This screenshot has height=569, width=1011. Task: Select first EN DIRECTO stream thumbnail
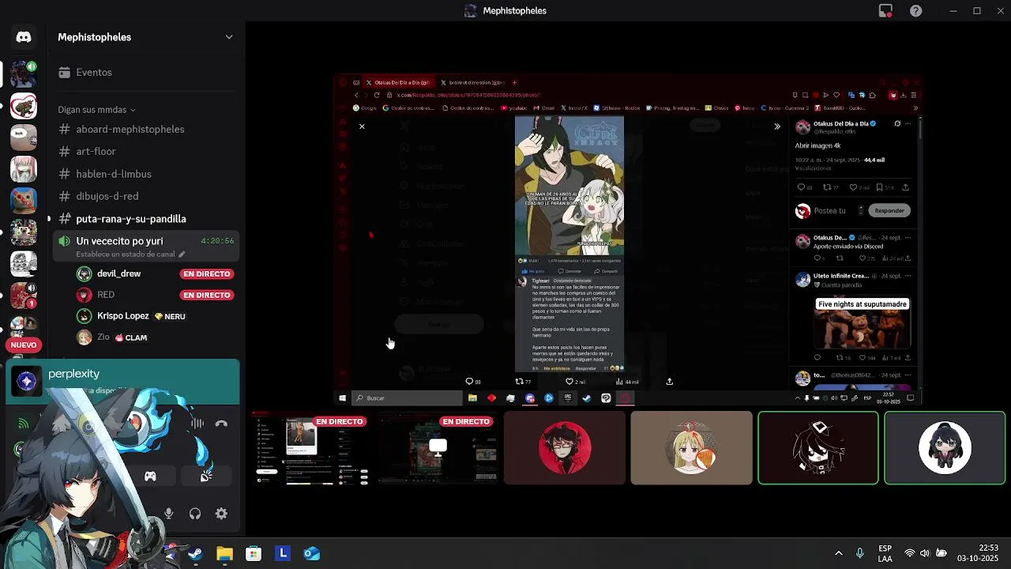point(312,448)
